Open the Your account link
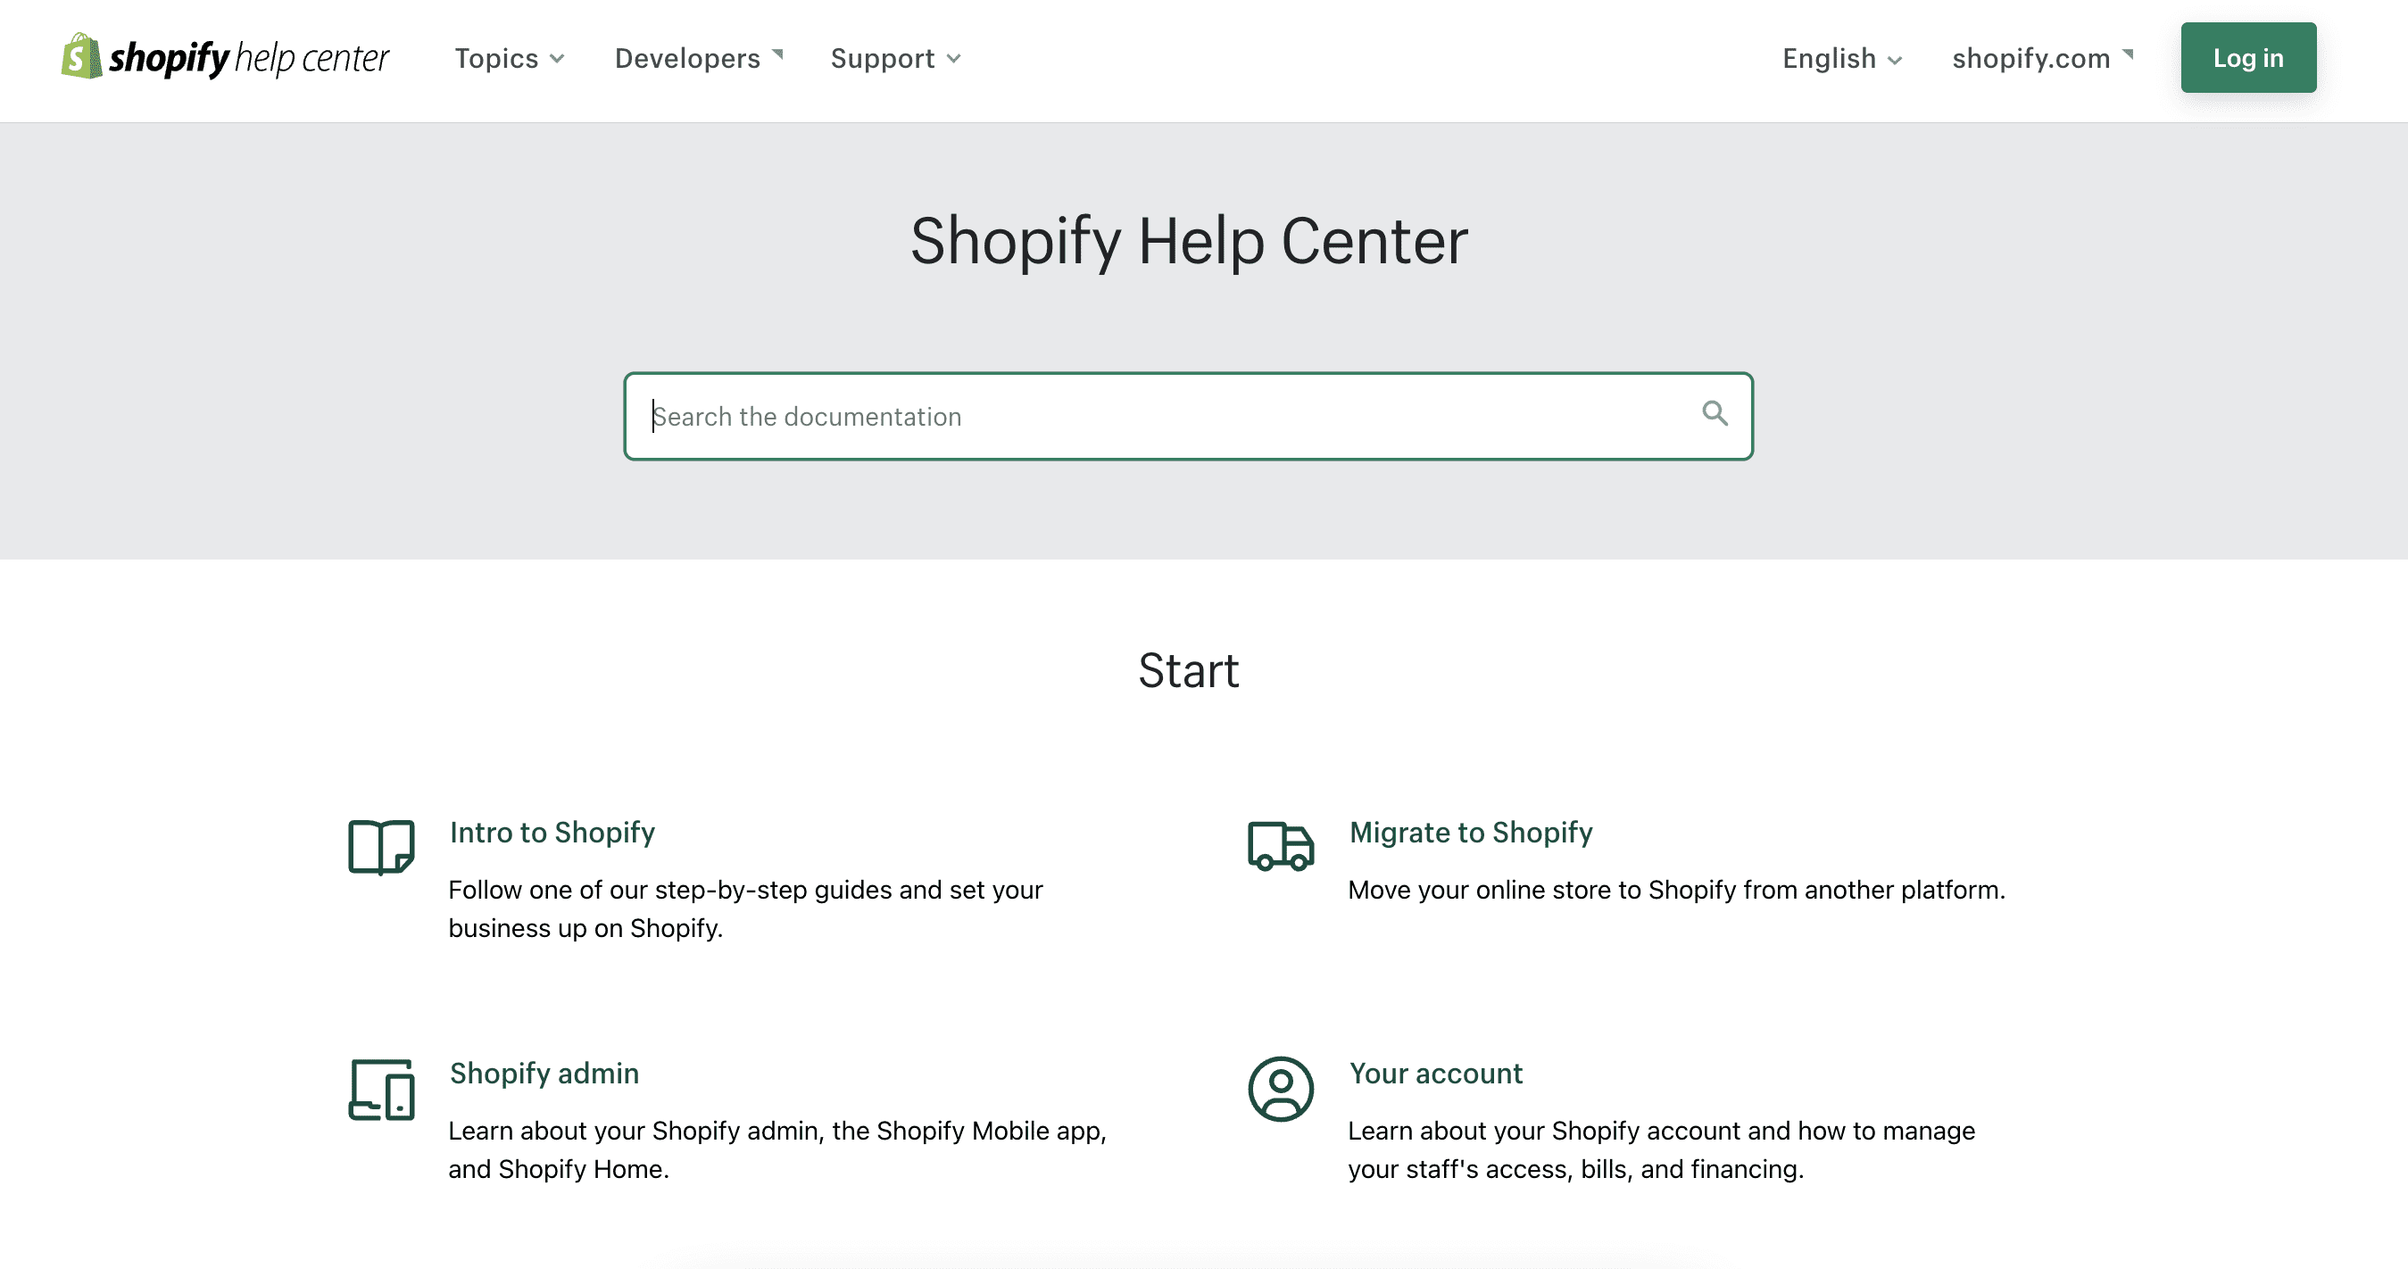The image size is (2408, 1269). (1435, 1073)
